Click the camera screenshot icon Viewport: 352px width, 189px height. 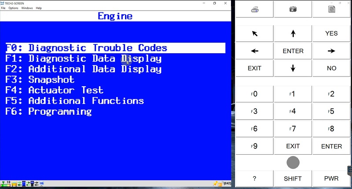[x=293, y=9]
